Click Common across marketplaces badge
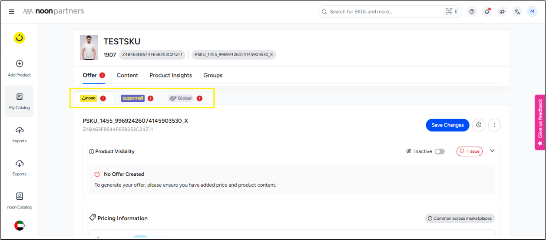Screen dimensions: 546x241 click(460, 218)
